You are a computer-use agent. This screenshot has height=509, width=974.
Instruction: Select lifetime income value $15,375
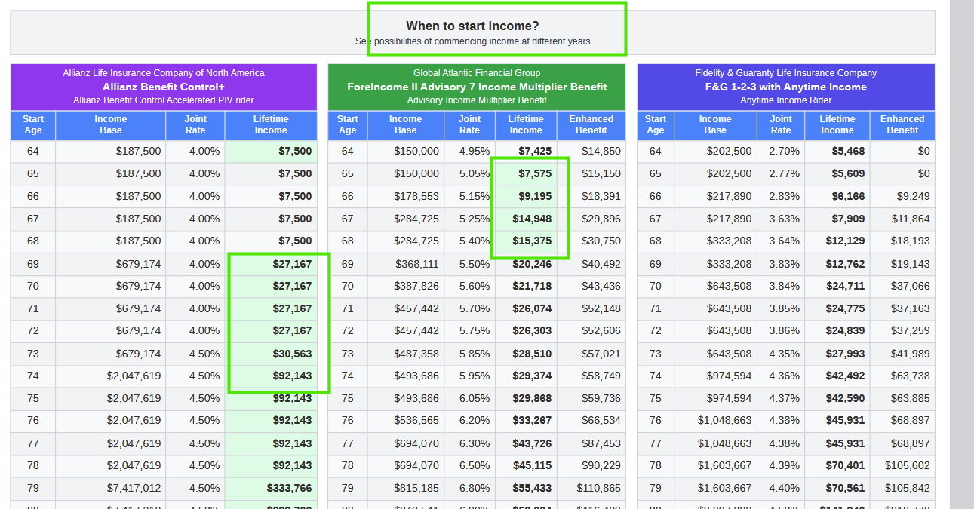click(x=532, y=241)
